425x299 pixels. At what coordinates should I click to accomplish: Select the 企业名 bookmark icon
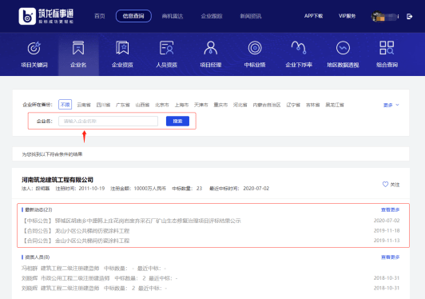coord(78,48)
